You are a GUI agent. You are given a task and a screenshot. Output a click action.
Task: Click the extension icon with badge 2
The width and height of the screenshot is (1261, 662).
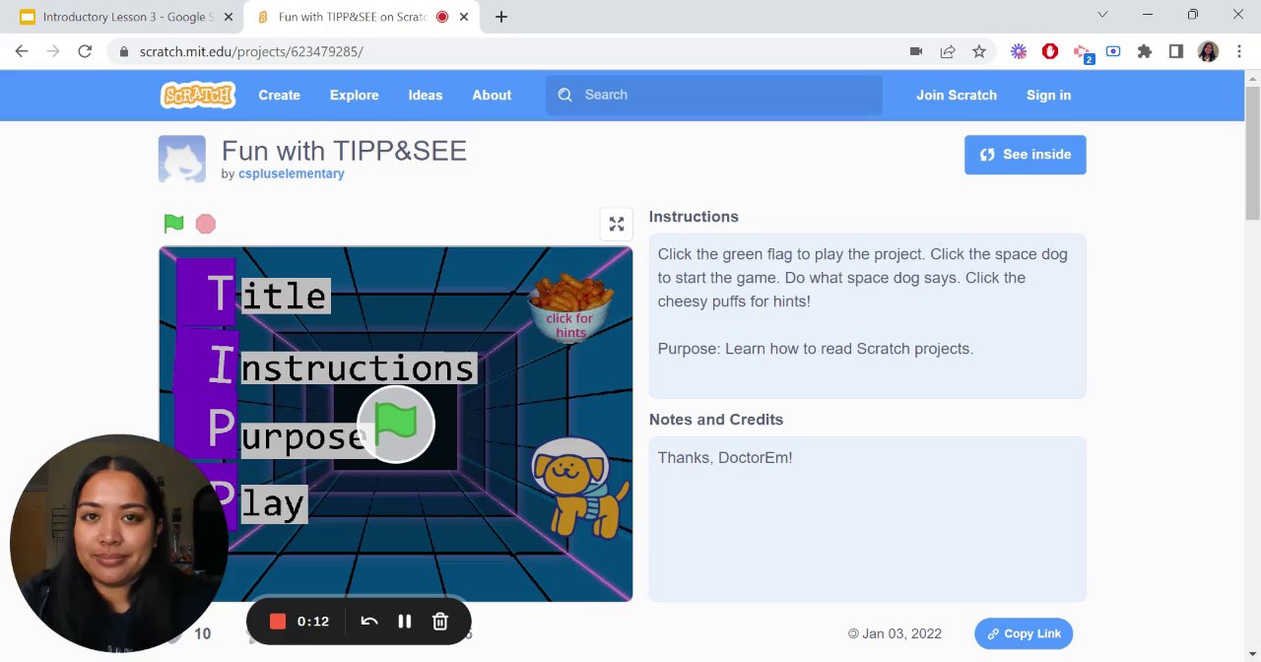coord(1083,52)
